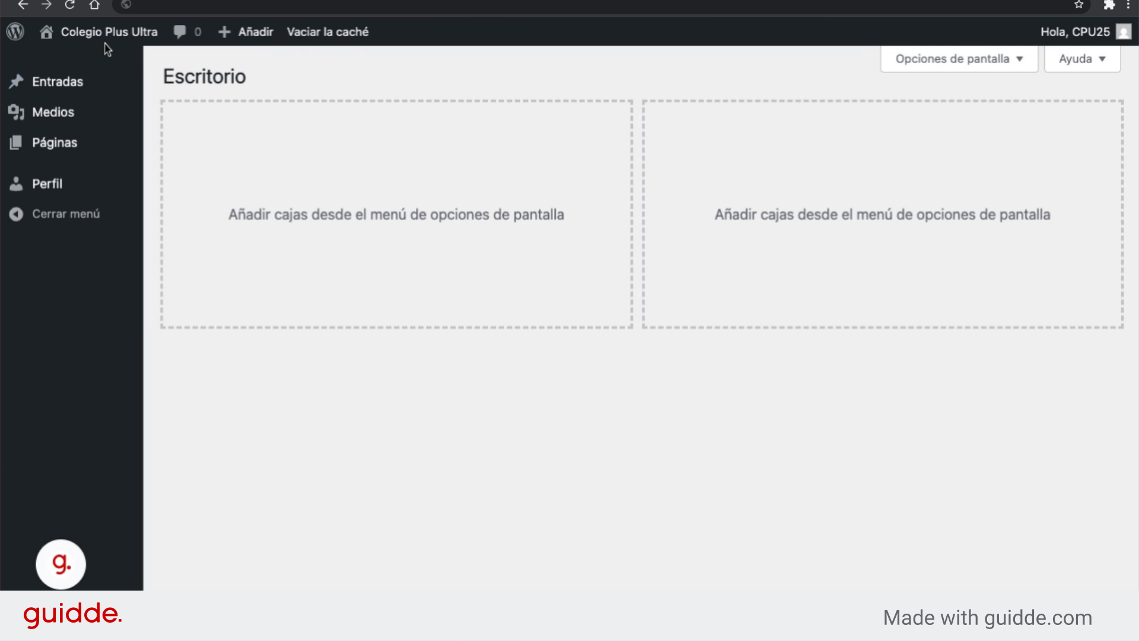This screenshot has height=641, width=1139.
Task: Click the browser address bar
Action: click(x=602, y=5)
